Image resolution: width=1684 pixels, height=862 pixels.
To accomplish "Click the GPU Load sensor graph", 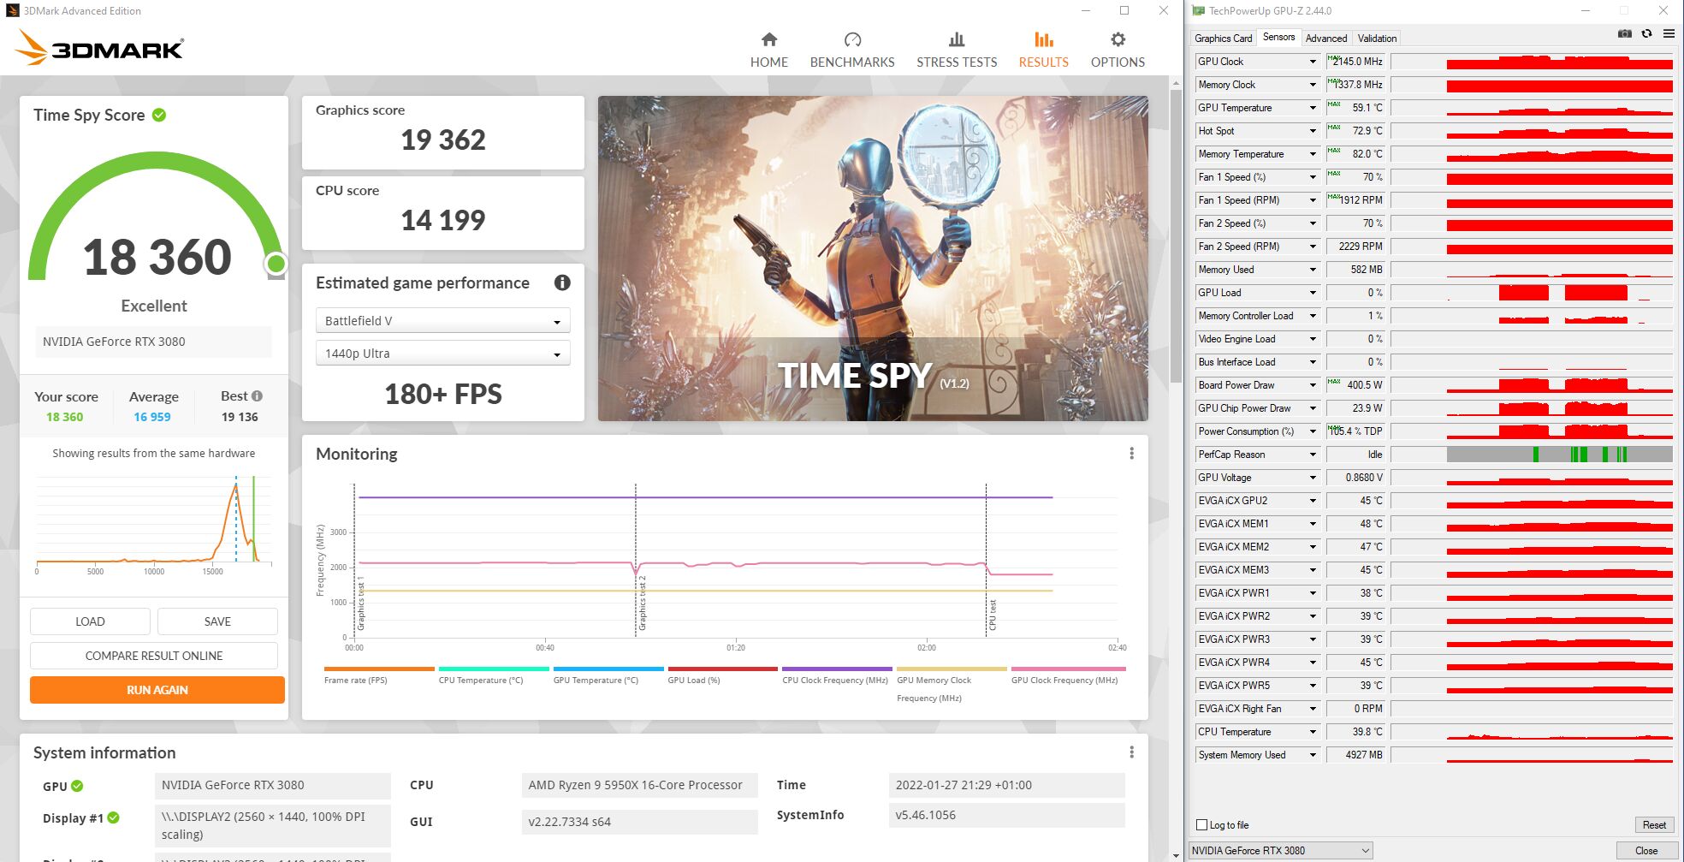I will tap(1532, 293).
